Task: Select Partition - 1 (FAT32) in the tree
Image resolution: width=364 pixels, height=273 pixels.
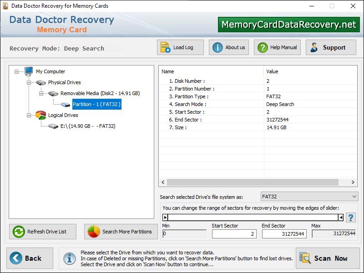Action: click(97, 104)
